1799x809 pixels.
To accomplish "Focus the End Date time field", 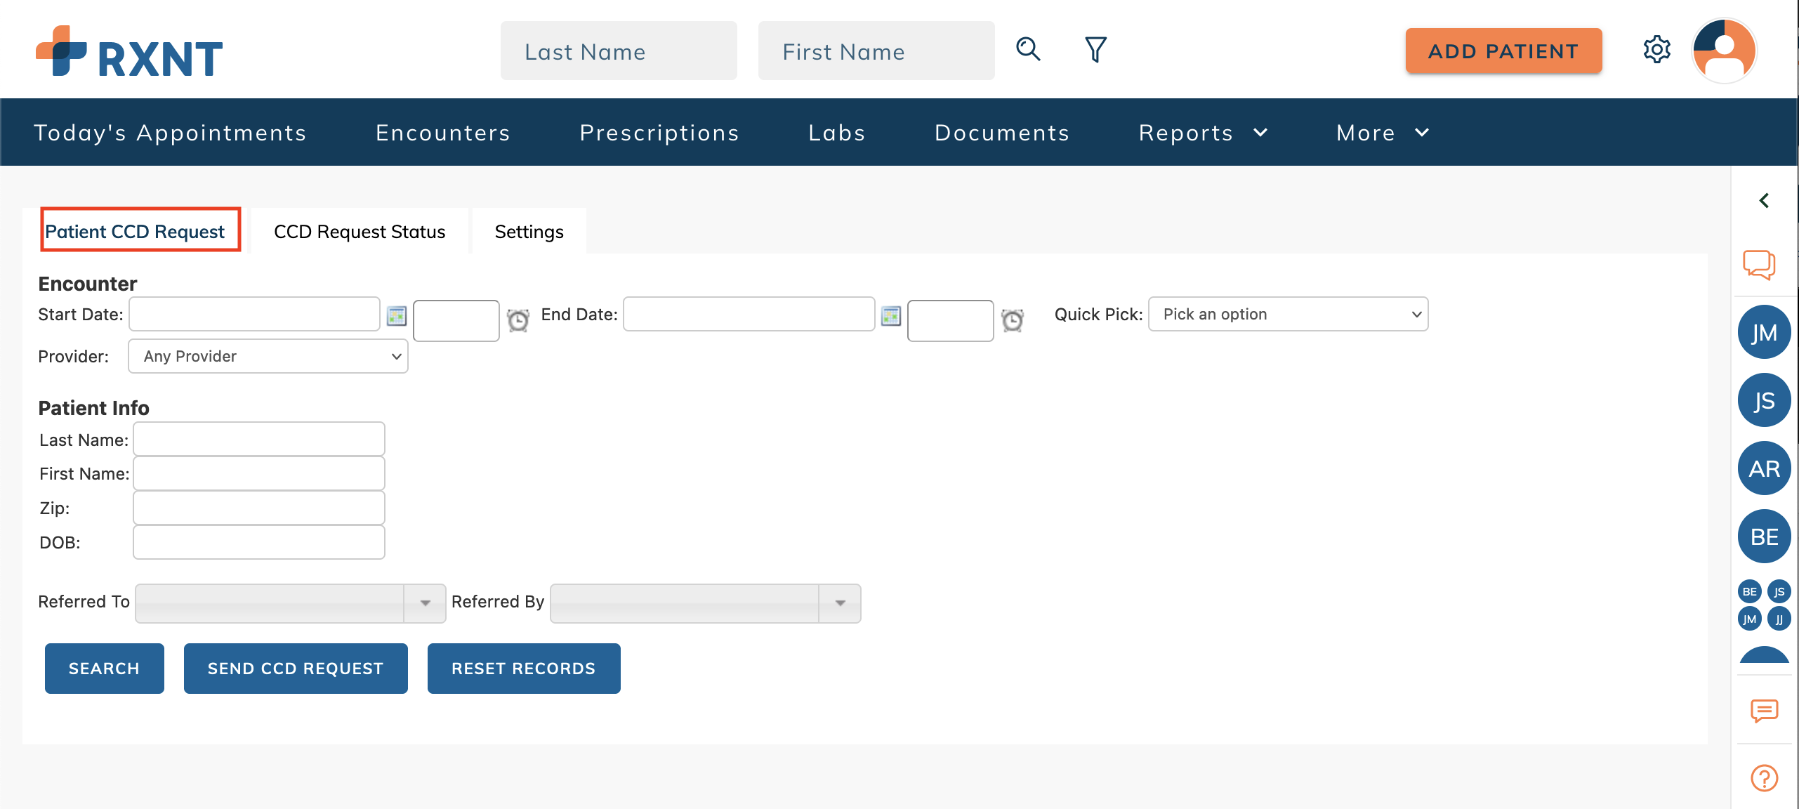I will 951,321.
